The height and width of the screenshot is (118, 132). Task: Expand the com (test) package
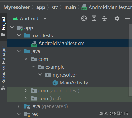[x=26, y=98]
